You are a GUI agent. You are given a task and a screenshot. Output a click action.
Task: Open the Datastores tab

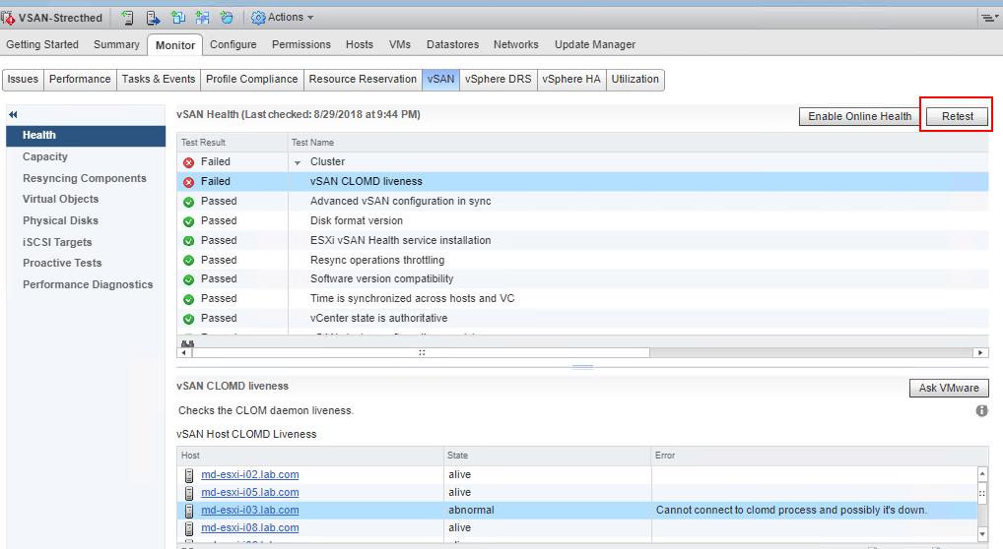pyautogui.click(x=453, y=44)
